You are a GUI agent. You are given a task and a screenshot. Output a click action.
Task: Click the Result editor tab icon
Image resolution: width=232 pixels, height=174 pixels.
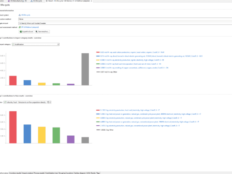click(x=47, y=1)
